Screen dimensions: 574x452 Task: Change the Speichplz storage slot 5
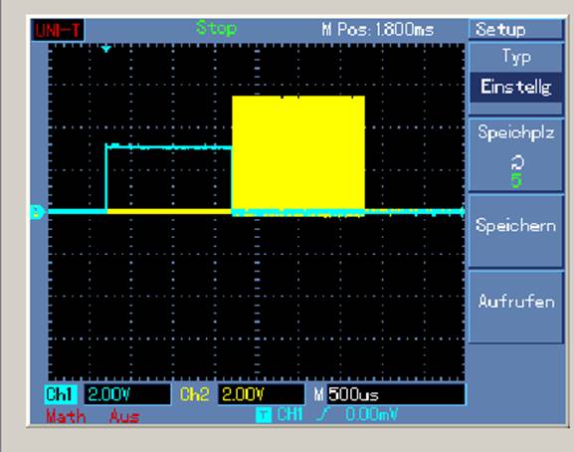coord(515,154)
